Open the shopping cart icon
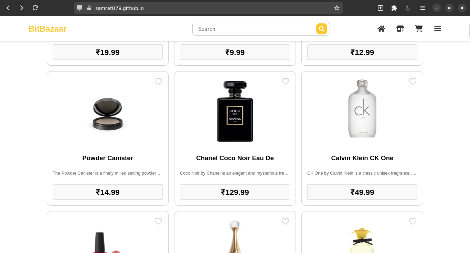 tap(419, 29)
